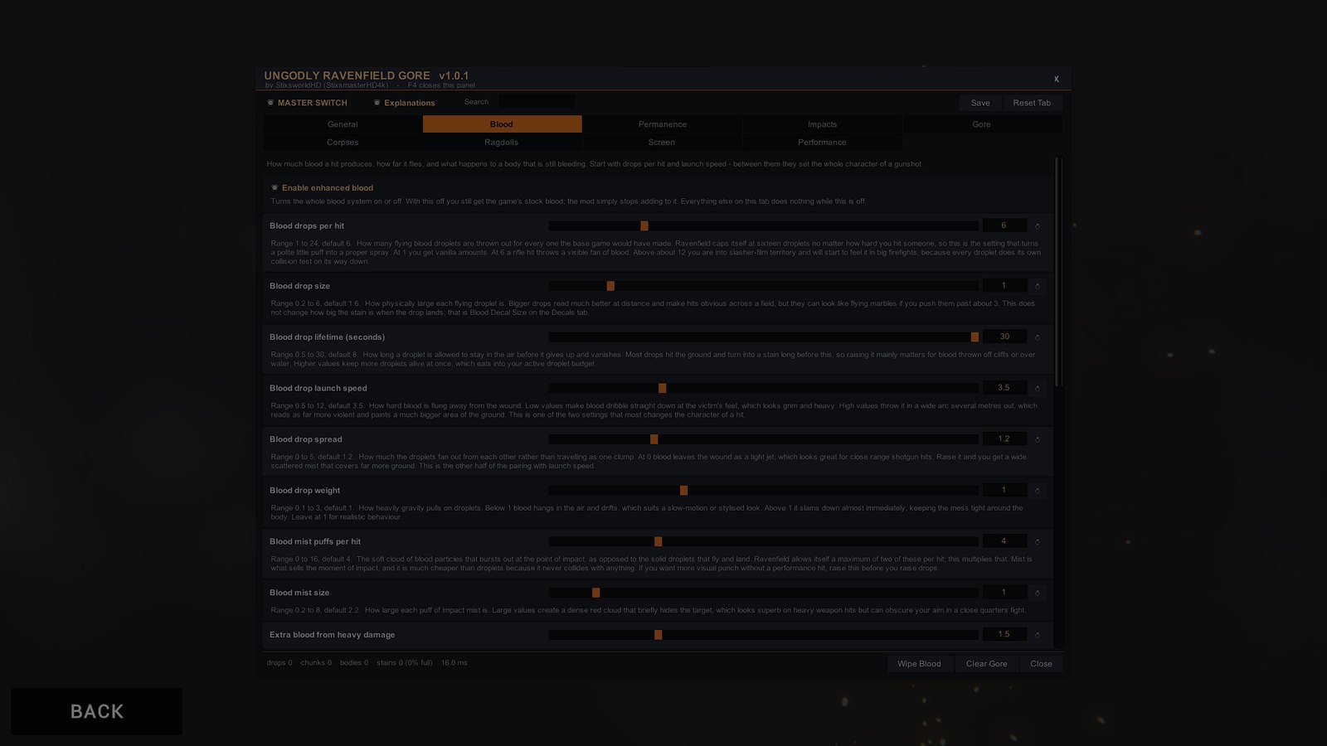The image size is (1327, 746).
Task: Click the Blood drop spread value box
Action: (1004, 438)
